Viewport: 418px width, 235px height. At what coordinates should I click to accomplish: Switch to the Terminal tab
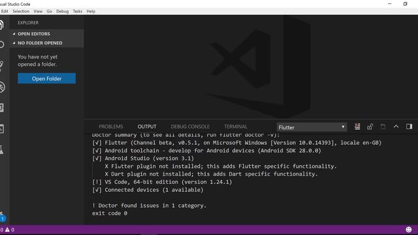click(236, 127)
